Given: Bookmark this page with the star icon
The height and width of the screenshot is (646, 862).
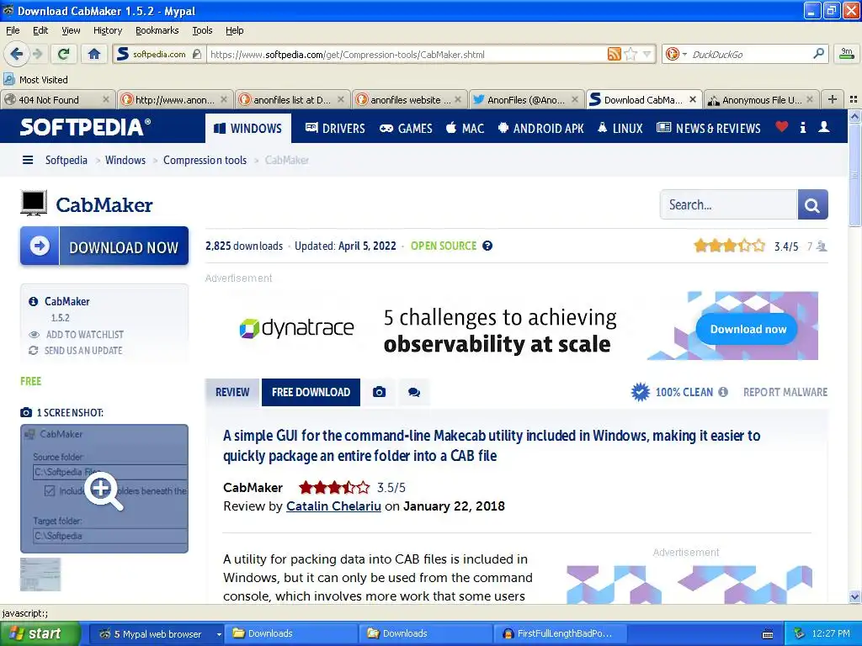Looking at the screenshot, I should pos(631,54).
